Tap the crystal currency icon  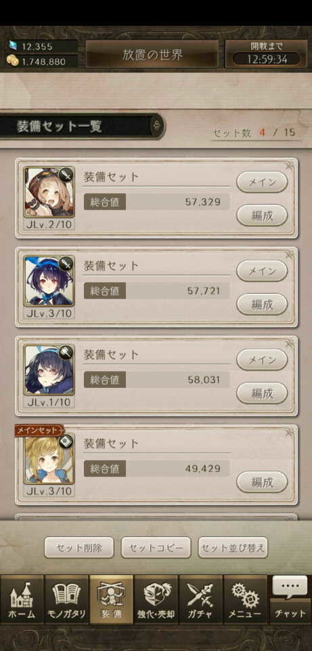[x=14, y=46]
